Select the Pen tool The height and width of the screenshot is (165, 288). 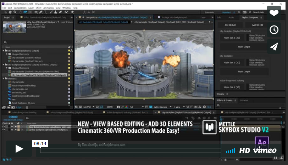pyautogui.click(x=40, y=12)
